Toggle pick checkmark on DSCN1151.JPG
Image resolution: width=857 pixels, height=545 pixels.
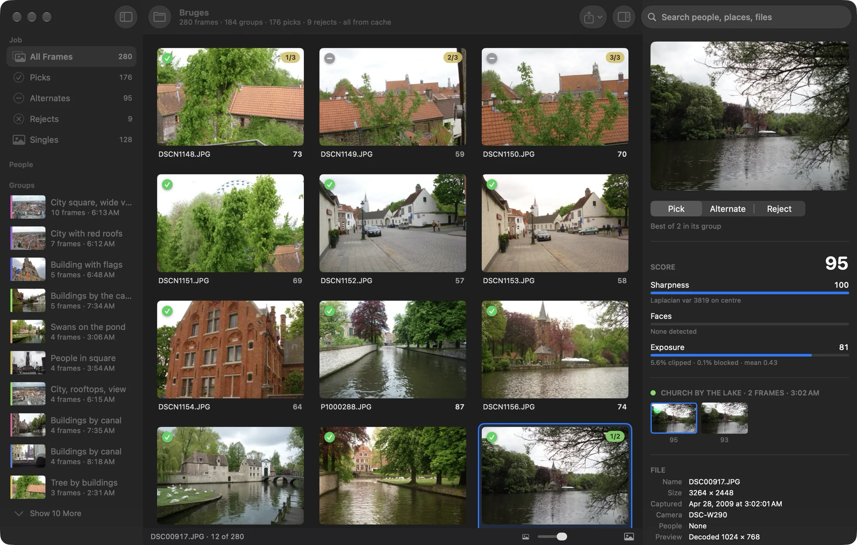167,185
